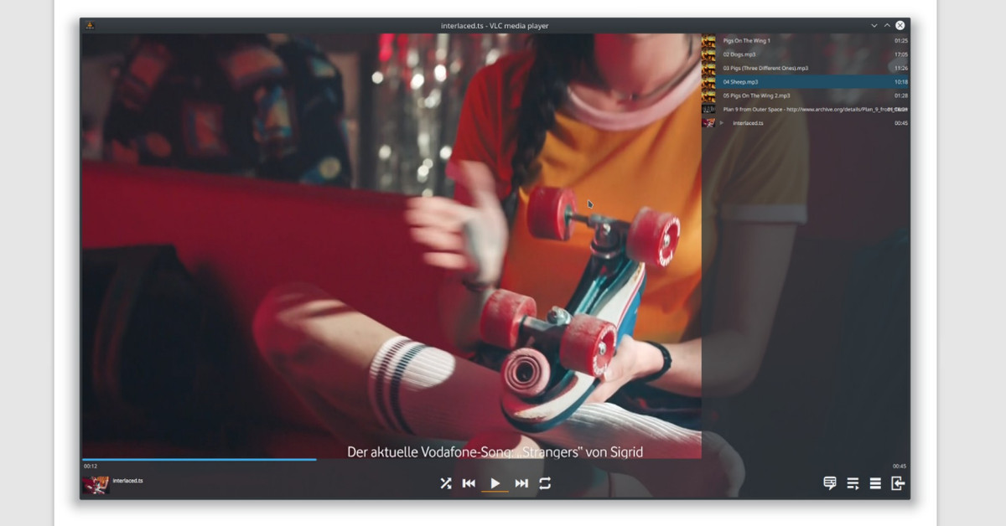Open the main hamburger menu
Viewport: 1006px width, 526px height.
tap(875, 483)
